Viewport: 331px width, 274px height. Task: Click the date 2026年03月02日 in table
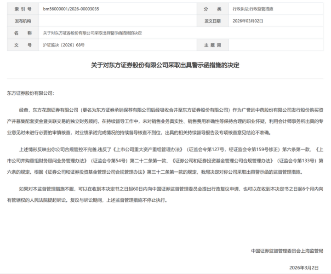coord(248,21)
